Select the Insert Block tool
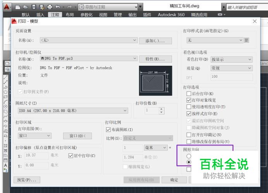 6,131
